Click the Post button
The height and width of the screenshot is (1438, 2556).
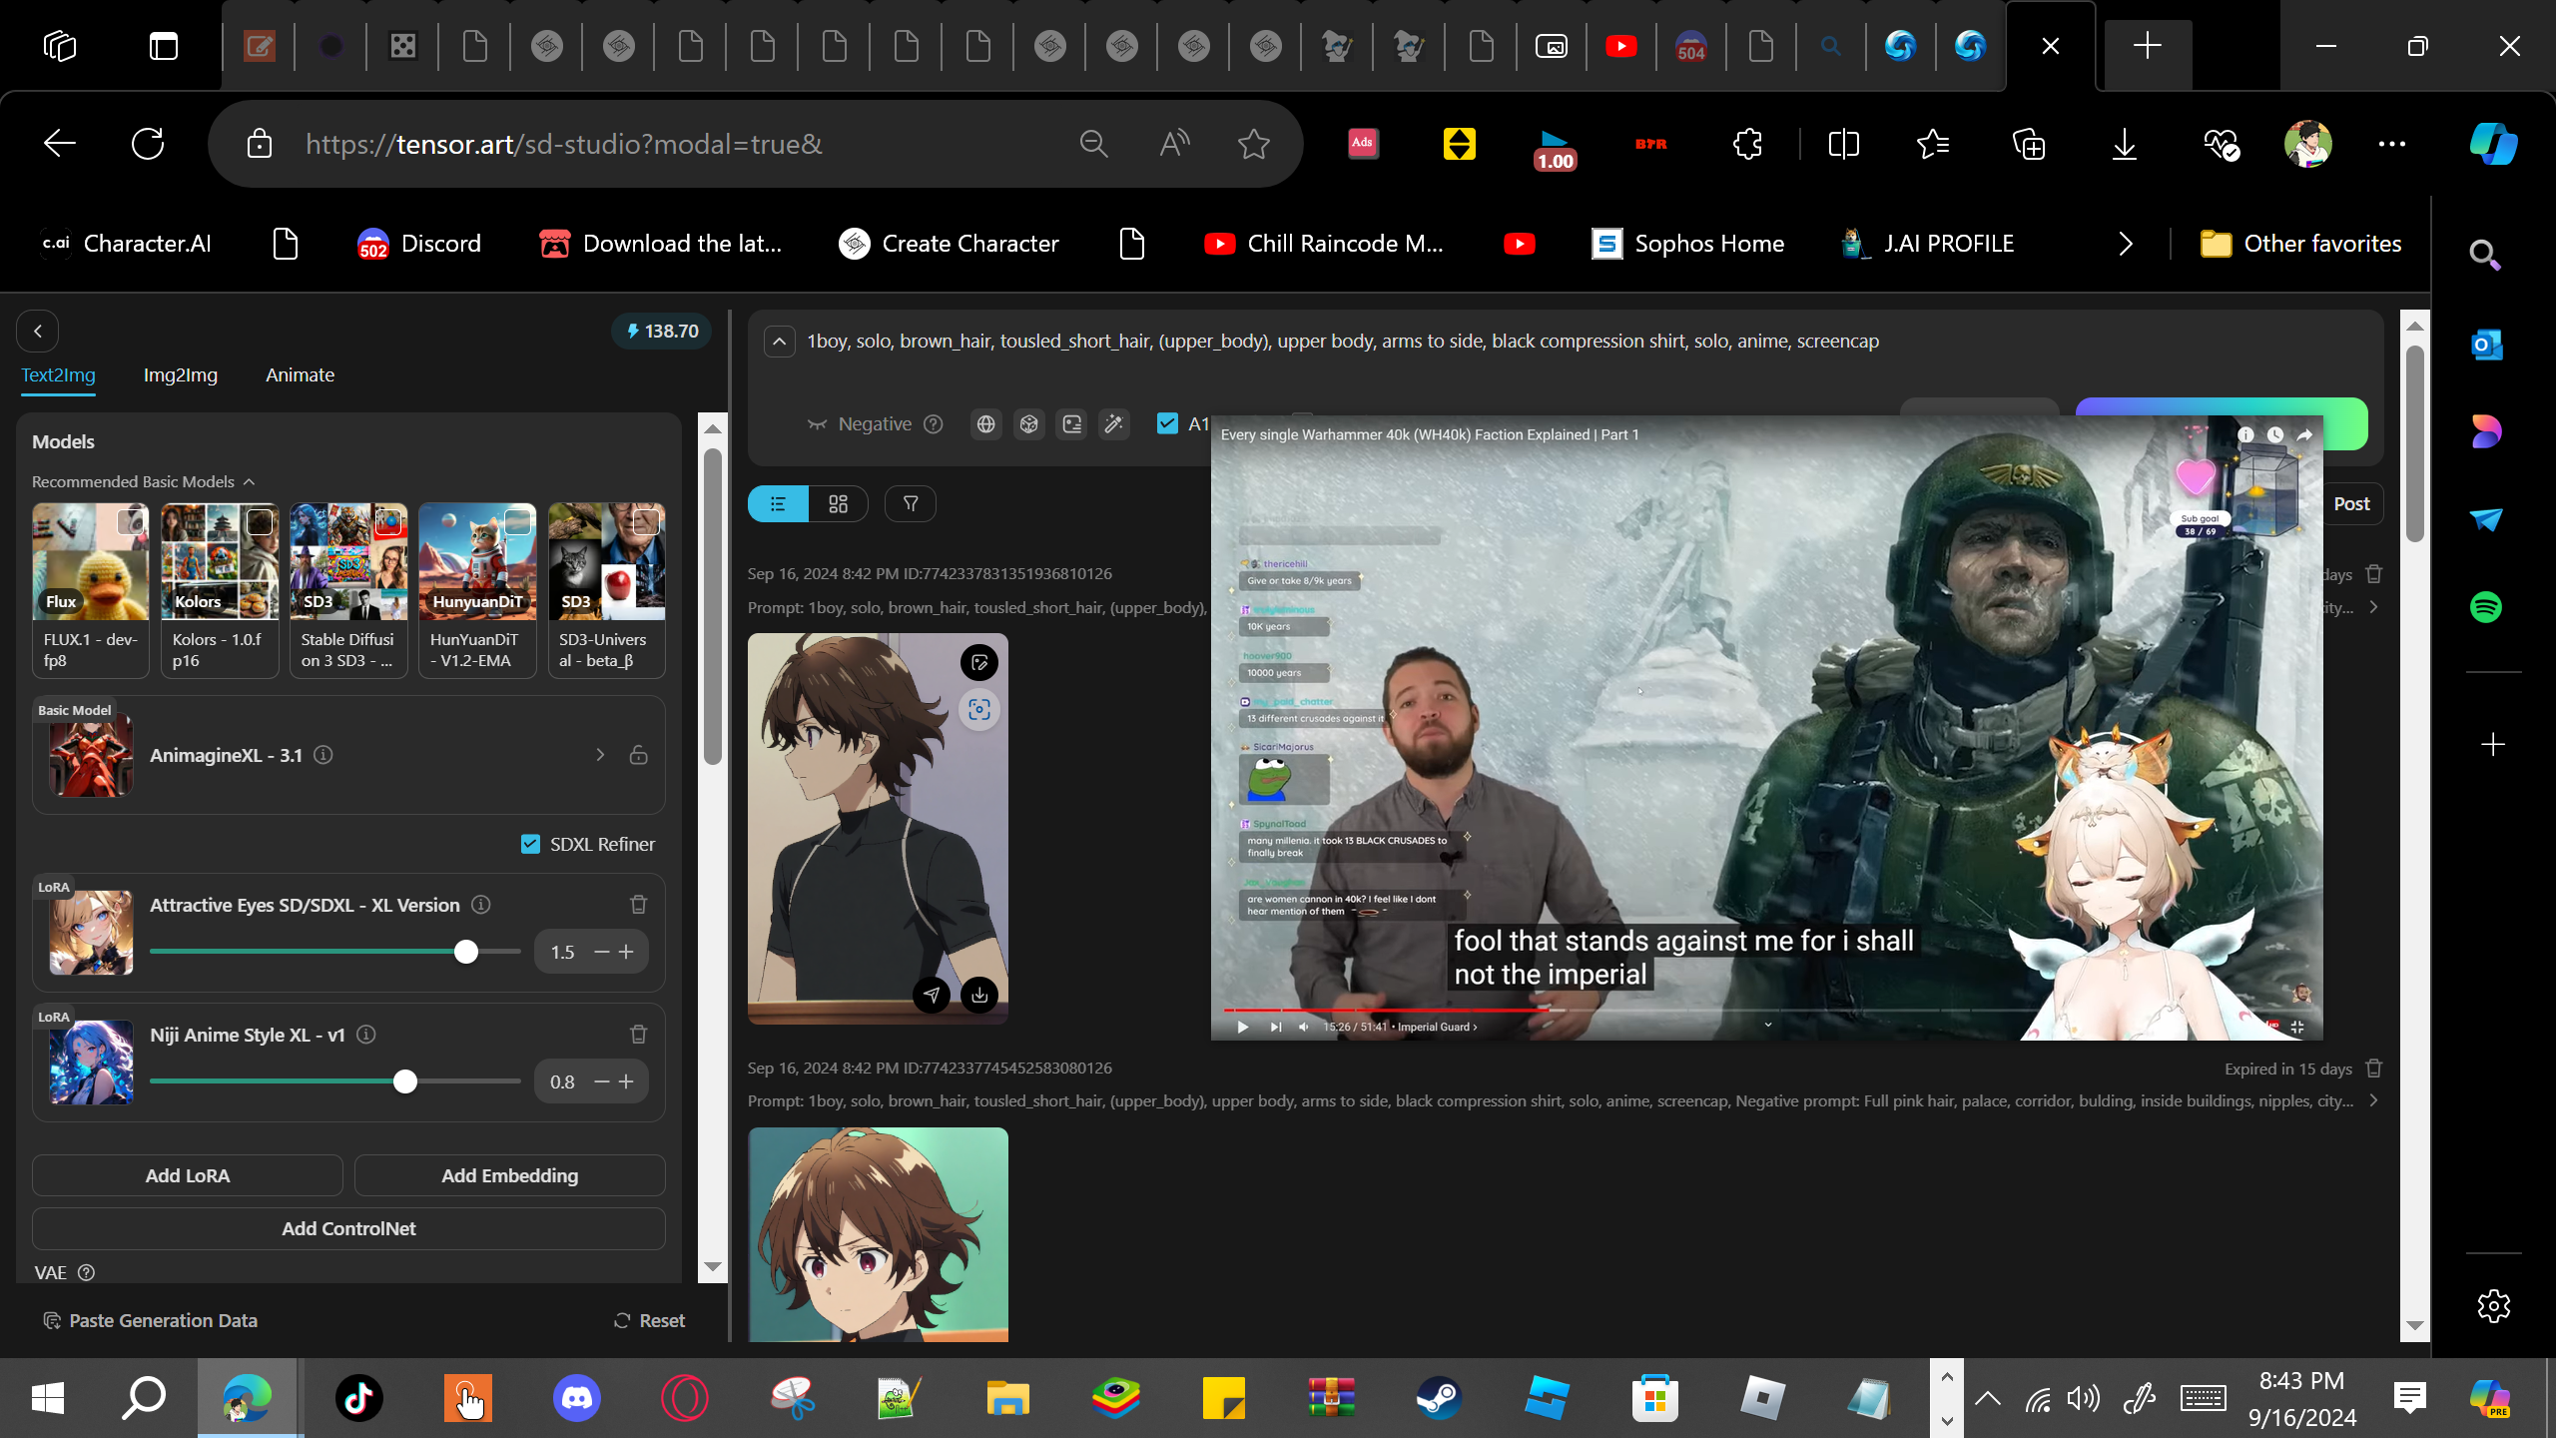click(x=2351, y=504)
